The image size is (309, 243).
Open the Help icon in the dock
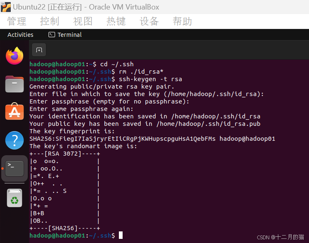coord(14,140)
